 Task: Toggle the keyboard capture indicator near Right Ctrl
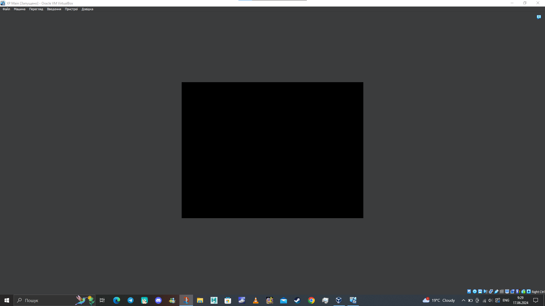[528, 292]
